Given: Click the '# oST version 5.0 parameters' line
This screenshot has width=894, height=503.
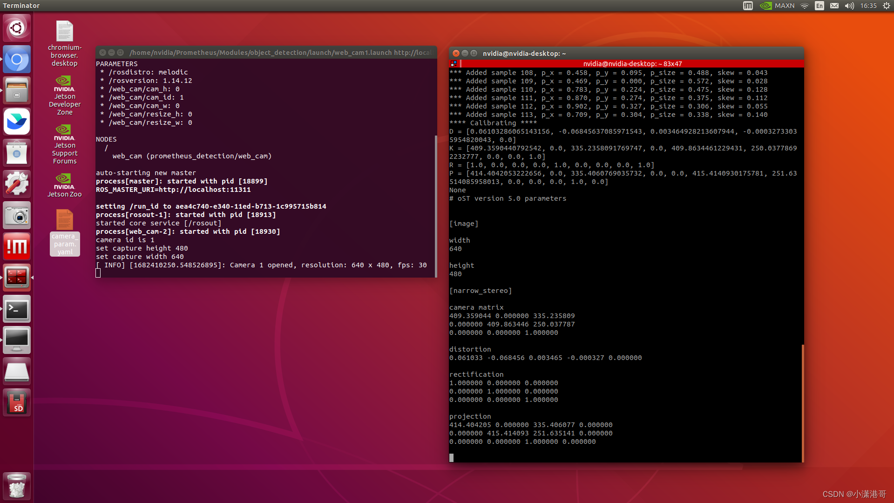Looking at the screenshot, I should [x=508, y=198].
